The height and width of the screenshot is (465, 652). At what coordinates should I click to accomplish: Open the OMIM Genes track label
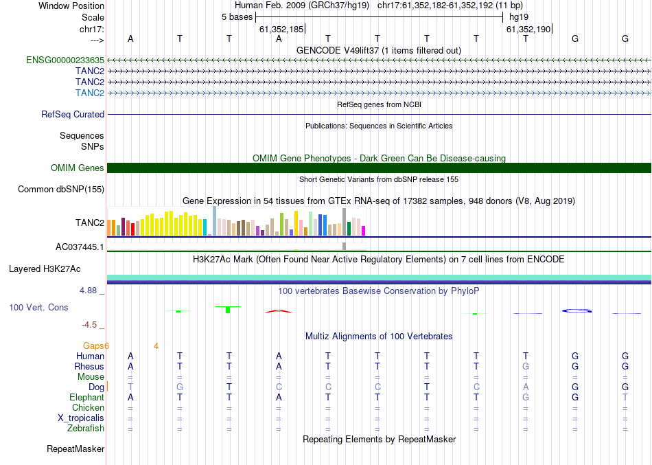coord(78,168)
